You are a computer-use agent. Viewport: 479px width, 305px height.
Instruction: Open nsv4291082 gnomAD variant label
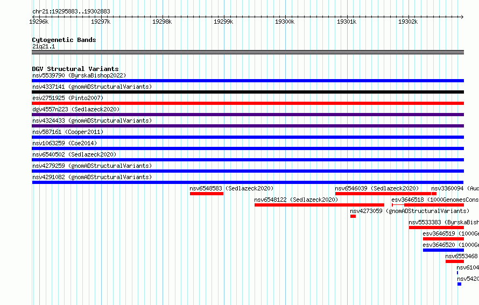click(x=92, y=177)
